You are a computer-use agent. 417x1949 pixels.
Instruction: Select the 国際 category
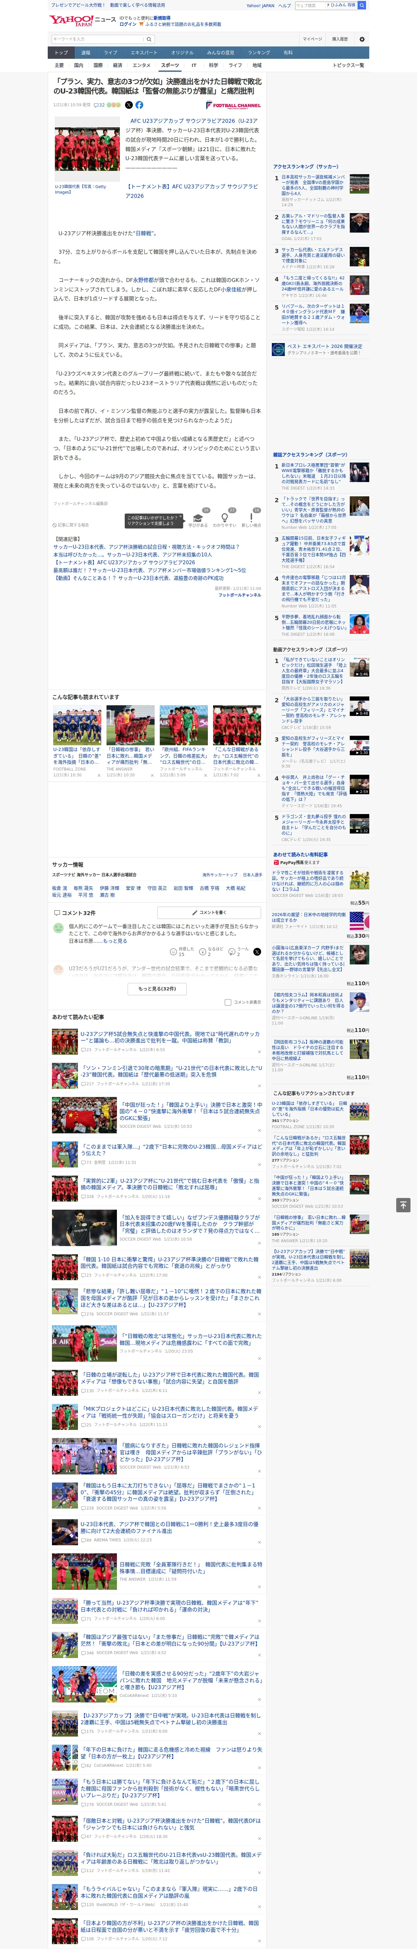tap(98, 65)
